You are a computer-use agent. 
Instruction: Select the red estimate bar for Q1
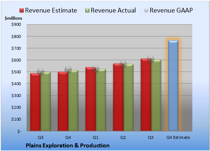coord(91,99)
